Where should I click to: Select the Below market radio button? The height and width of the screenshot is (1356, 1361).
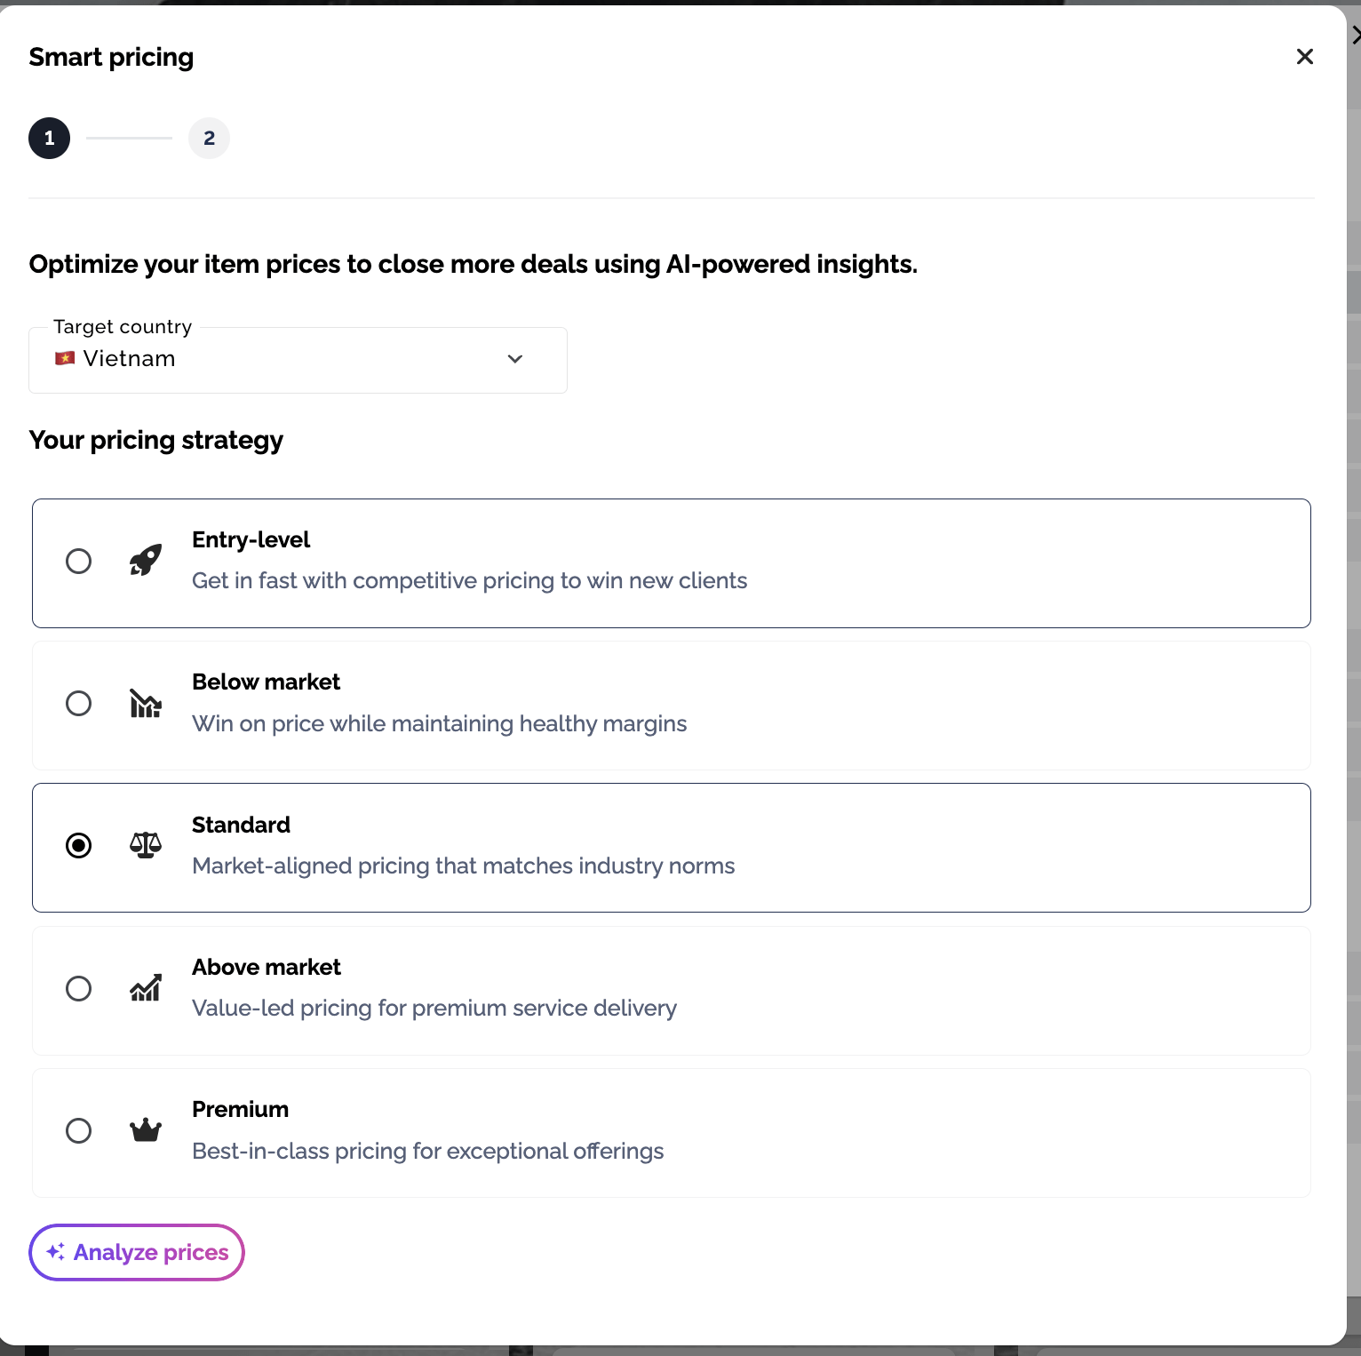point(79,704)
